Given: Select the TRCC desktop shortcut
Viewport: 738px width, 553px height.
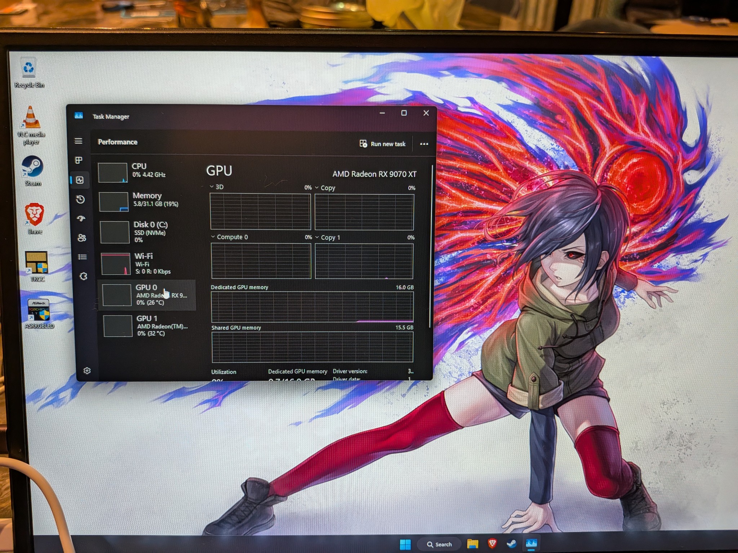Looking at the screenshot, I should click(x=37, y=266).
